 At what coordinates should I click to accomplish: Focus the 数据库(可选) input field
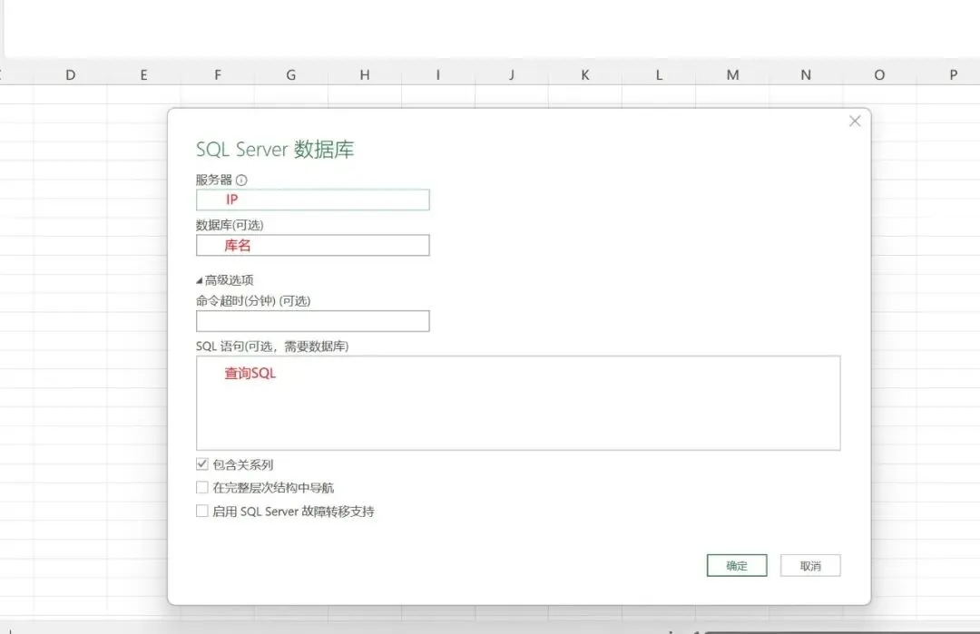(312, 246)
